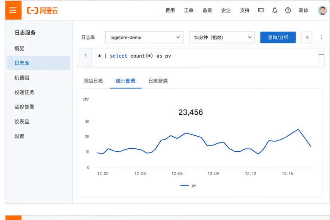Viewport: 330px width, 220px height.
Task: Select the 统计图表 tab
Action: pyautogui.click(x=125, y=81)
